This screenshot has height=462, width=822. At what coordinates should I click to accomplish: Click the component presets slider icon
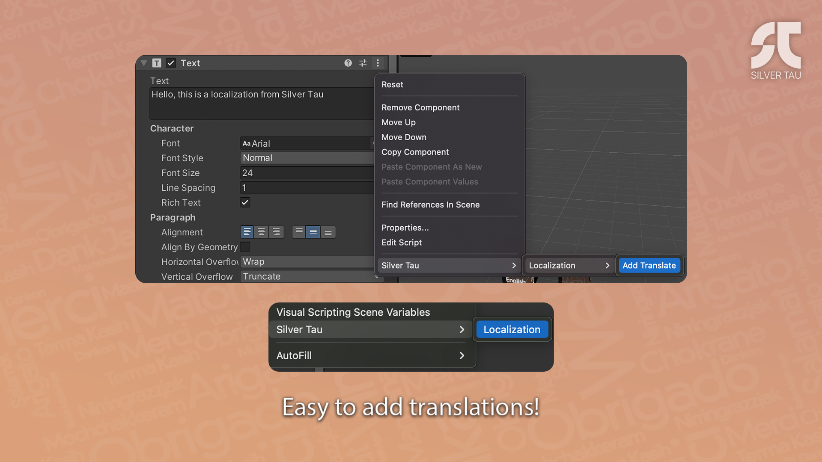(x=363, y=63)
